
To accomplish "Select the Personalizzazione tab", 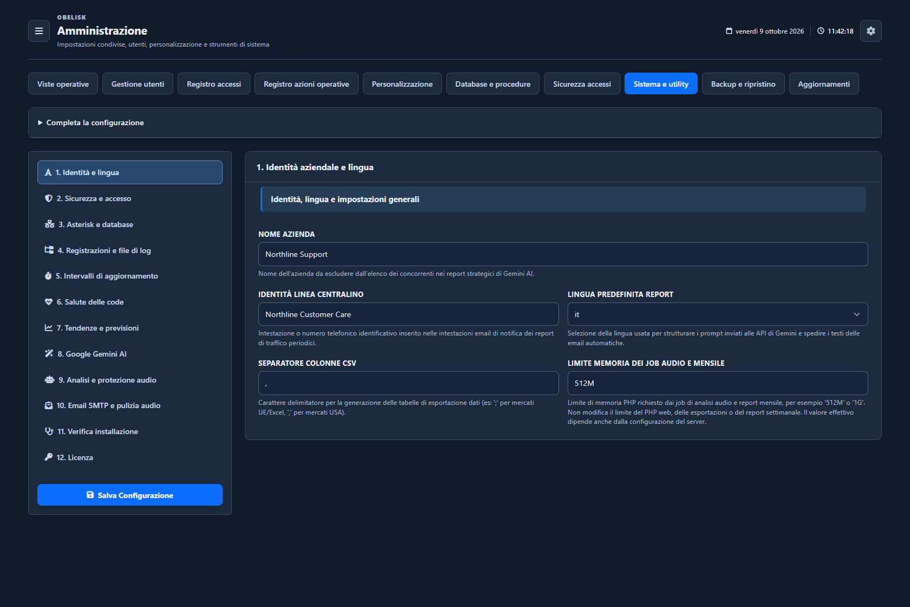I will tap(402, 83).
